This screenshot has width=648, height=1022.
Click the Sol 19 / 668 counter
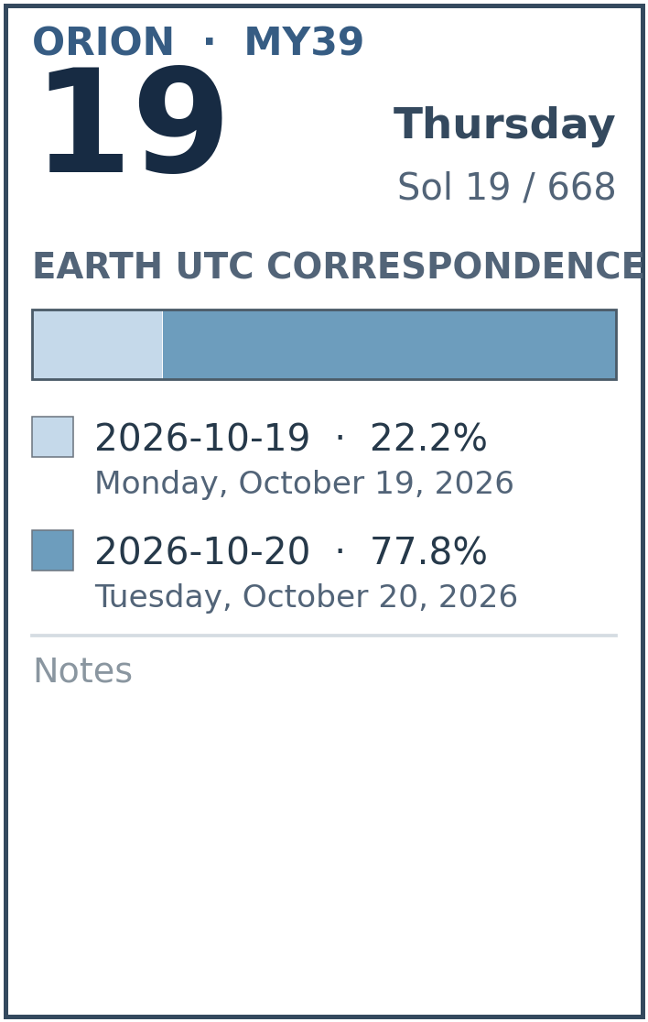(x=507, y=187)
